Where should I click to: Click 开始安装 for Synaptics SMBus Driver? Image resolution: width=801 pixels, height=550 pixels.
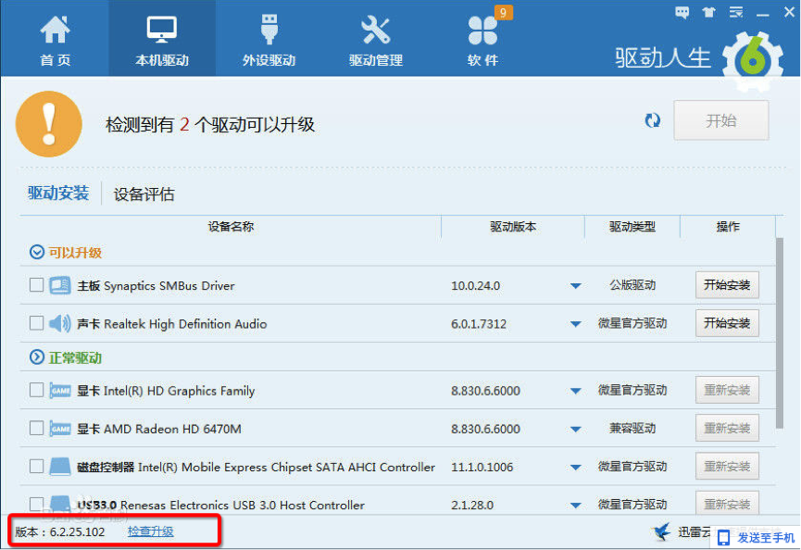[727, 285]
